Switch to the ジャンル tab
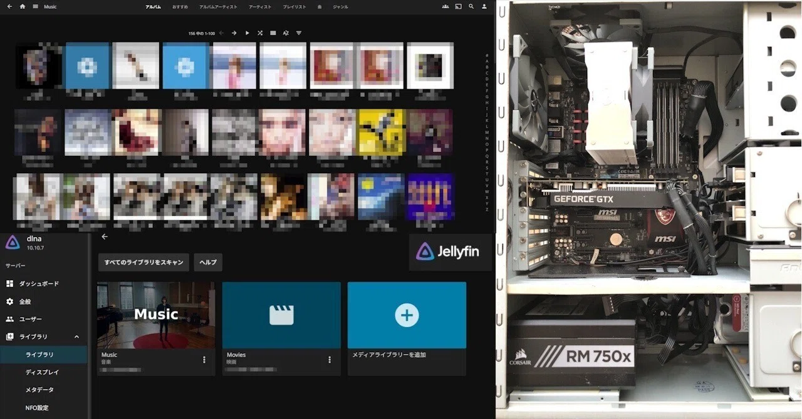The image size is (802, 419). click(340, 6)
